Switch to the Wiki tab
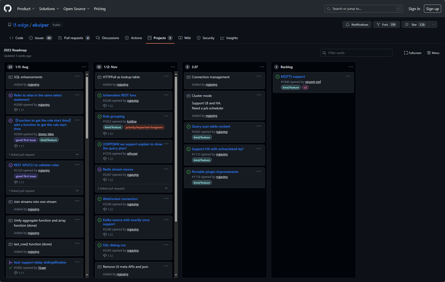 [x=185, y=38]
